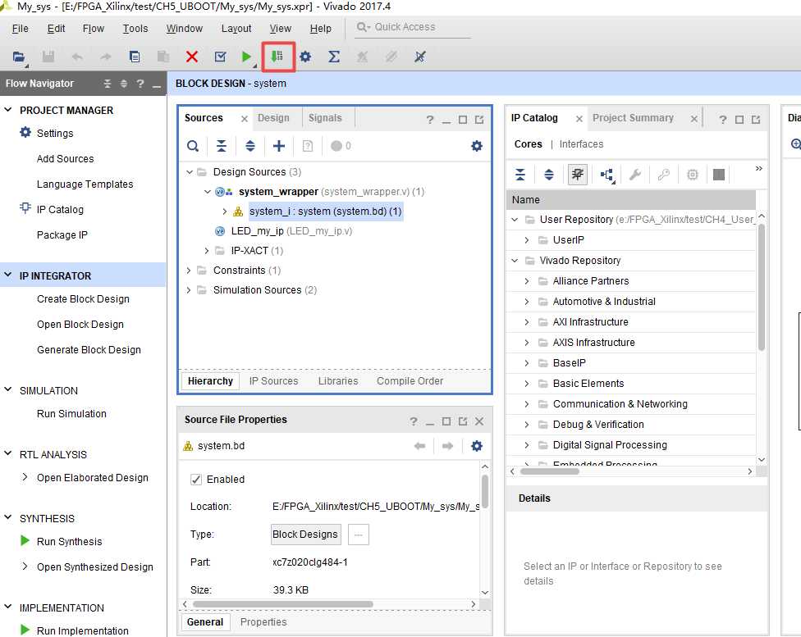Switch to Properties tab at bottom
The width and height of the screenshot is (801, 637).
coord(263,622)
